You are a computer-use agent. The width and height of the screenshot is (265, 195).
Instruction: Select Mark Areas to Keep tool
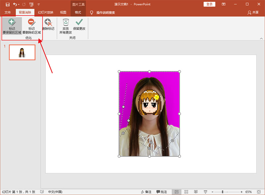tap(12, 26)
